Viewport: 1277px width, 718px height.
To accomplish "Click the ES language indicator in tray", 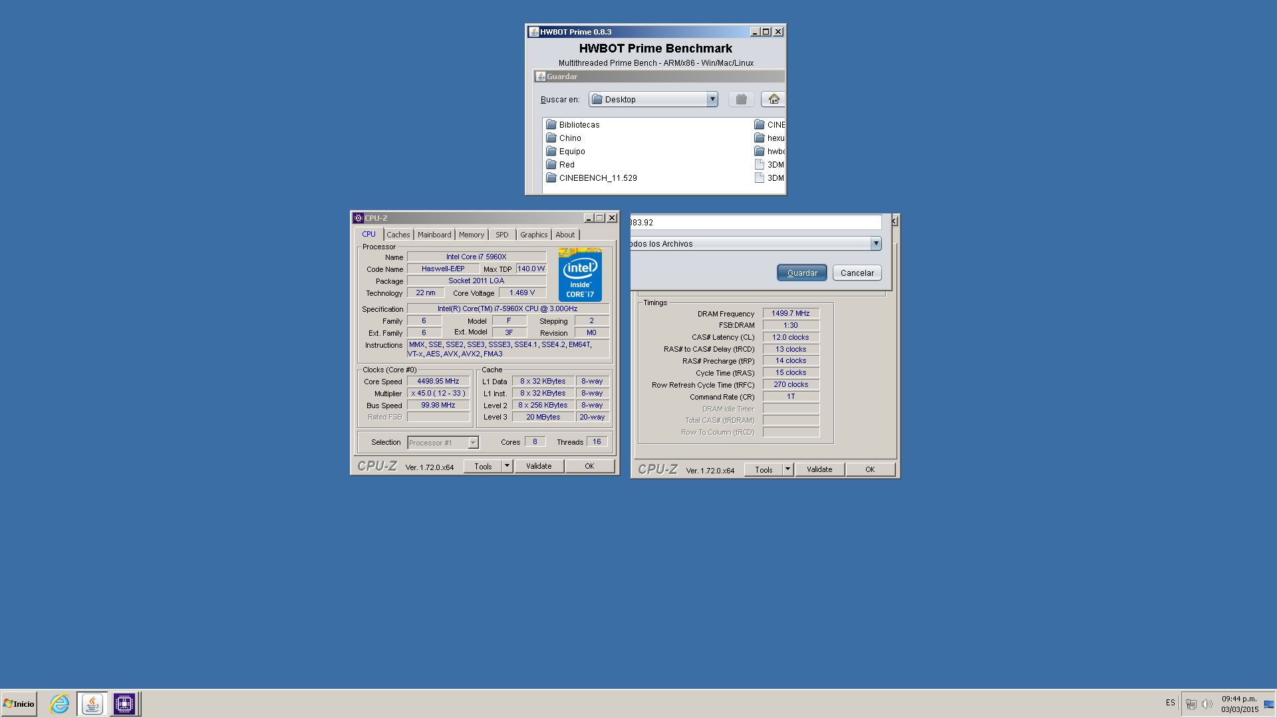I will [x=1171, y=703].
